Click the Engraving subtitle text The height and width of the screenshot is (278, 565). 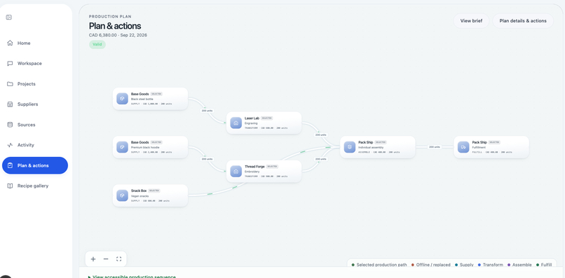click(251, 123)
